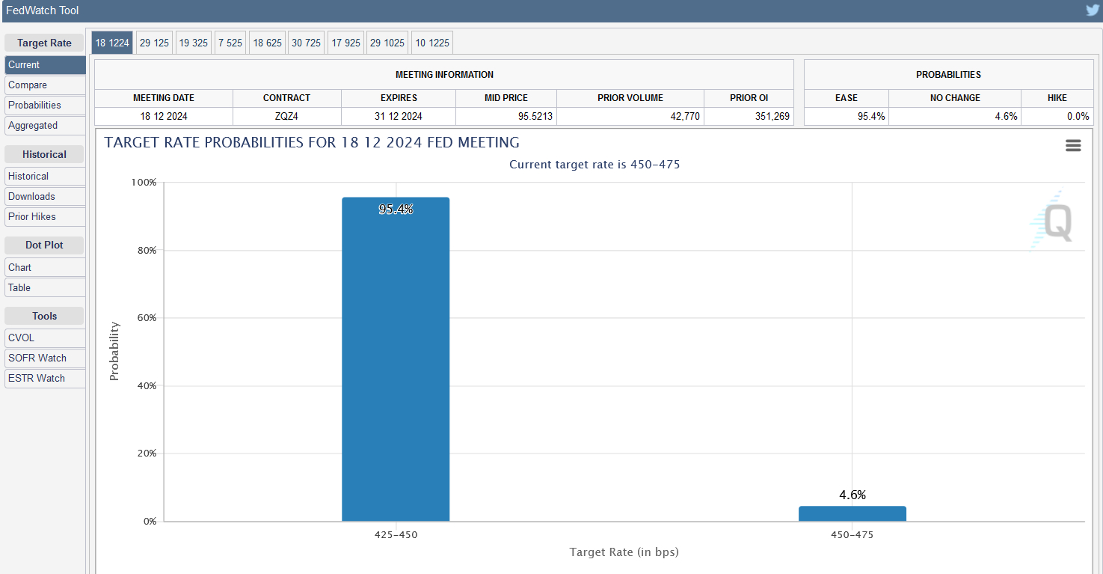Select Current in Target Rate sidebar
The width and height of the screenshot is (1103, 574).
pyautogui.click(x=45, y=65)
